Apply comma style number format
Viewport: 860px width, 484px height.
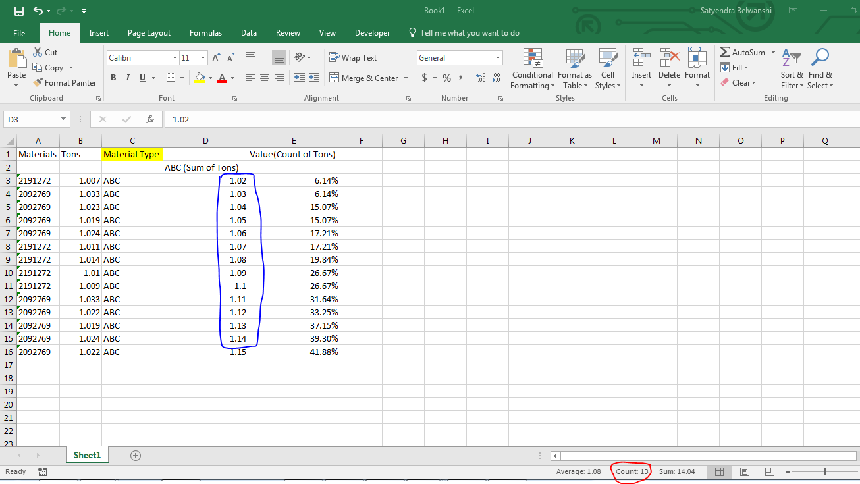point(460,78)
